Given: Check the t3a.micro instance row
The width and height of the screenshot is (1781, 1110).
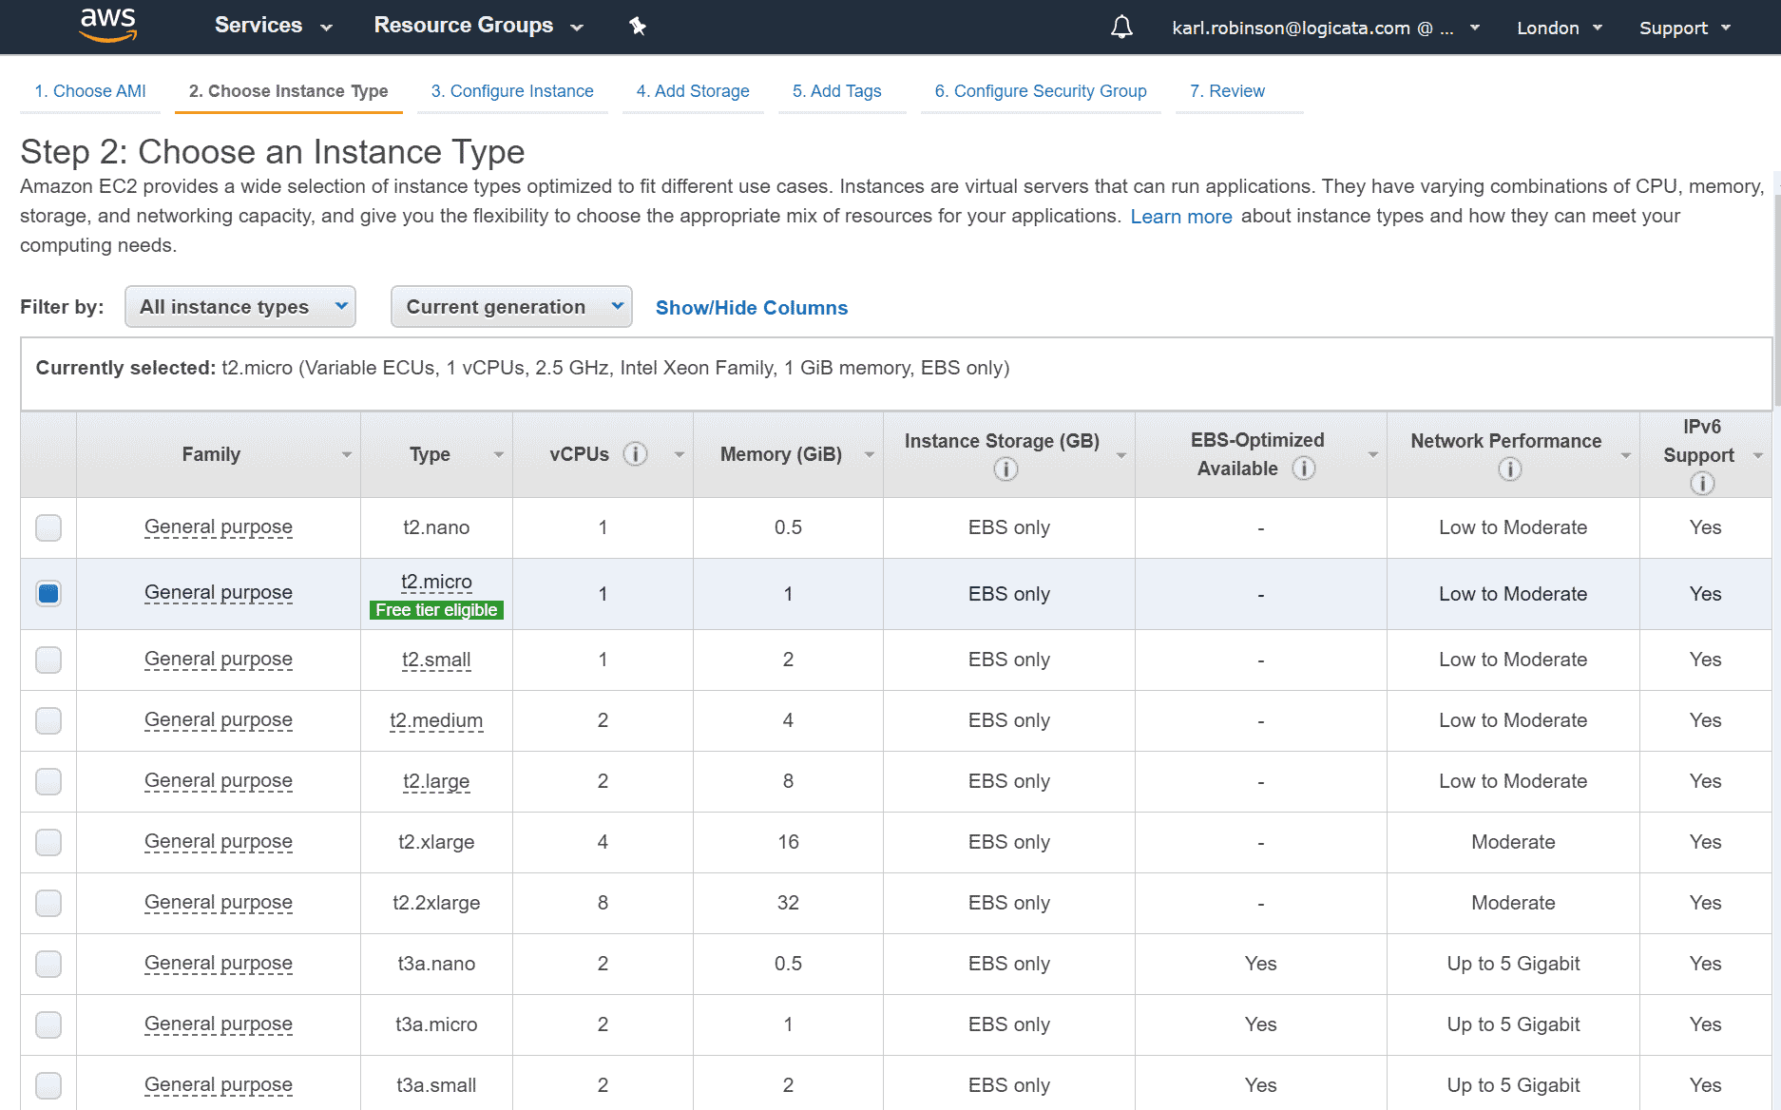Looking at the screenshot, I should (48, 1024).
